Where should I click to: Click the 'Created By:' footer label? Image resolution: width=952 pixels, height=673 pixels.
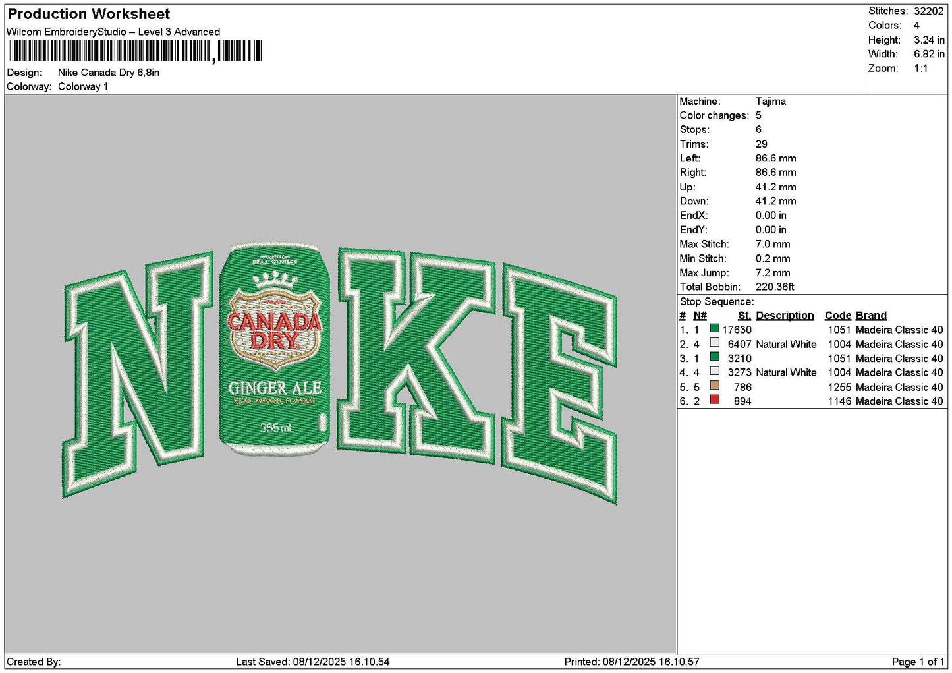click(34, 662)
